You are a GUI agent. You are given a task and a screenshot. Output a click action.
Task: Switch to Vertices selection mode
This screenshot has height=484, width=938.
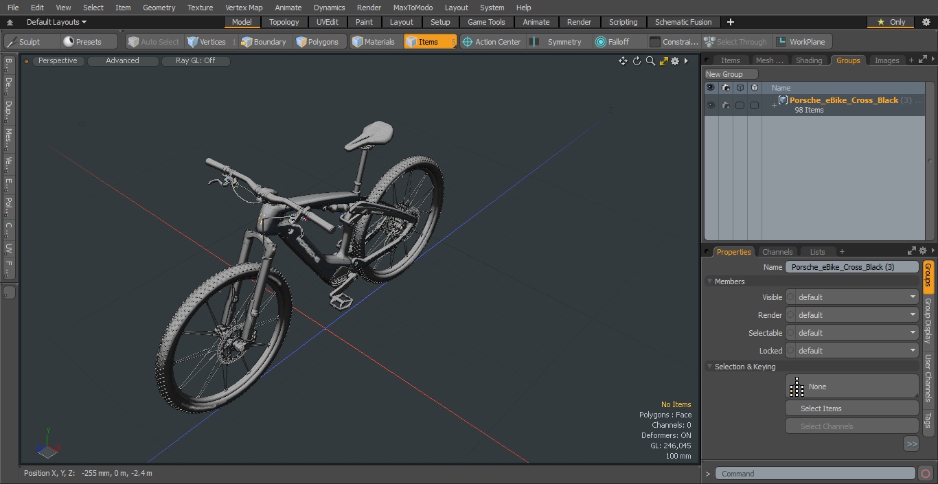pyautogui.click(x=211, y=42)
